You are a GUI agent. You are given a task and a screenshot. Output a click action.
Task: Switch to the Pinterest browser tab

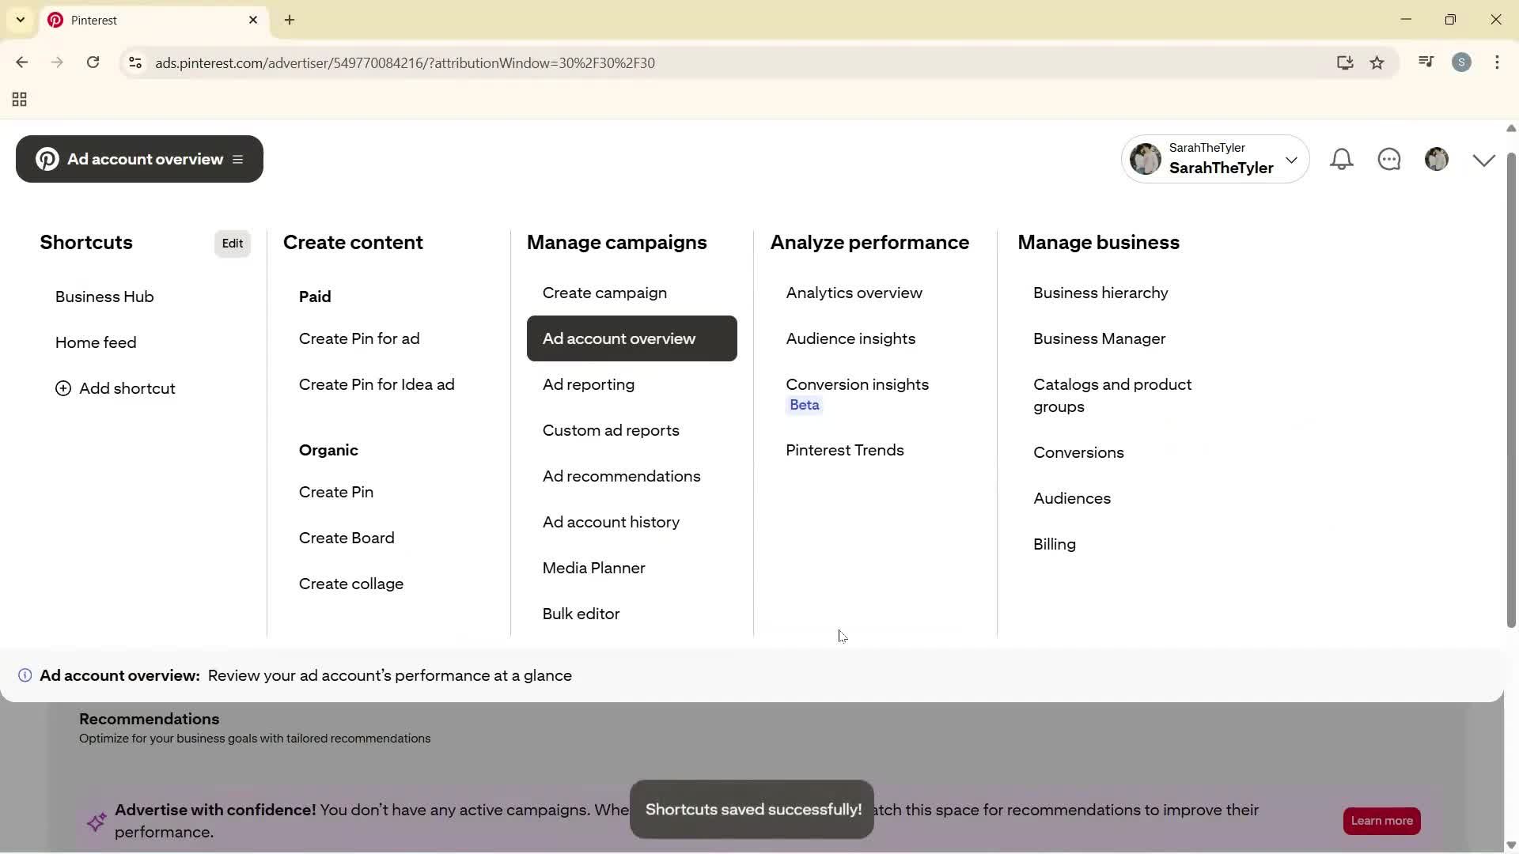pos(119,20)
